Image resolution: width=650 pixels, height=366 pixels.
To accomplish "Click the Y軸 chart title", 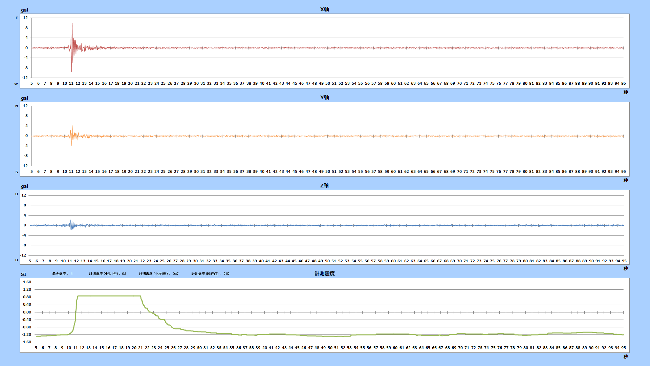I will tap(324, 97).
